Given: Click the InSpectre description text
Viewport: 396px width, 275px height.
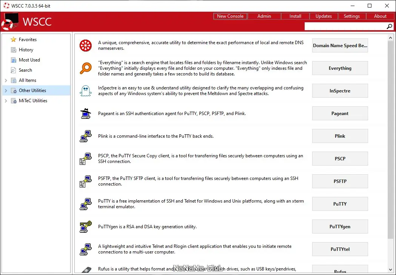Looking at the screenshot, I should click(201, 91).
